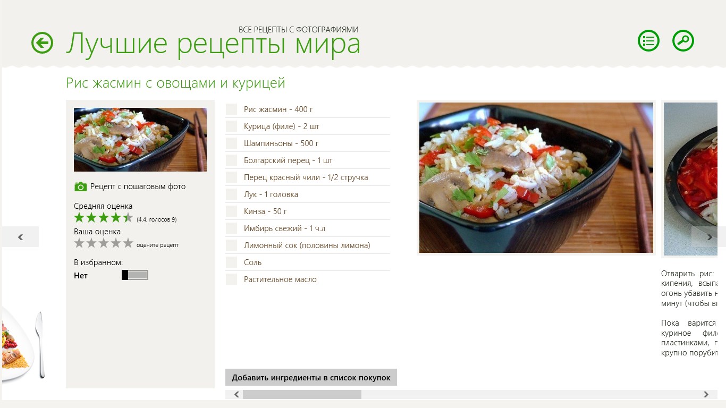Image resolution: width=726 pixels, height=408 pixels.
Task: Open the large rice dish photo
Action: pos(536,177)
